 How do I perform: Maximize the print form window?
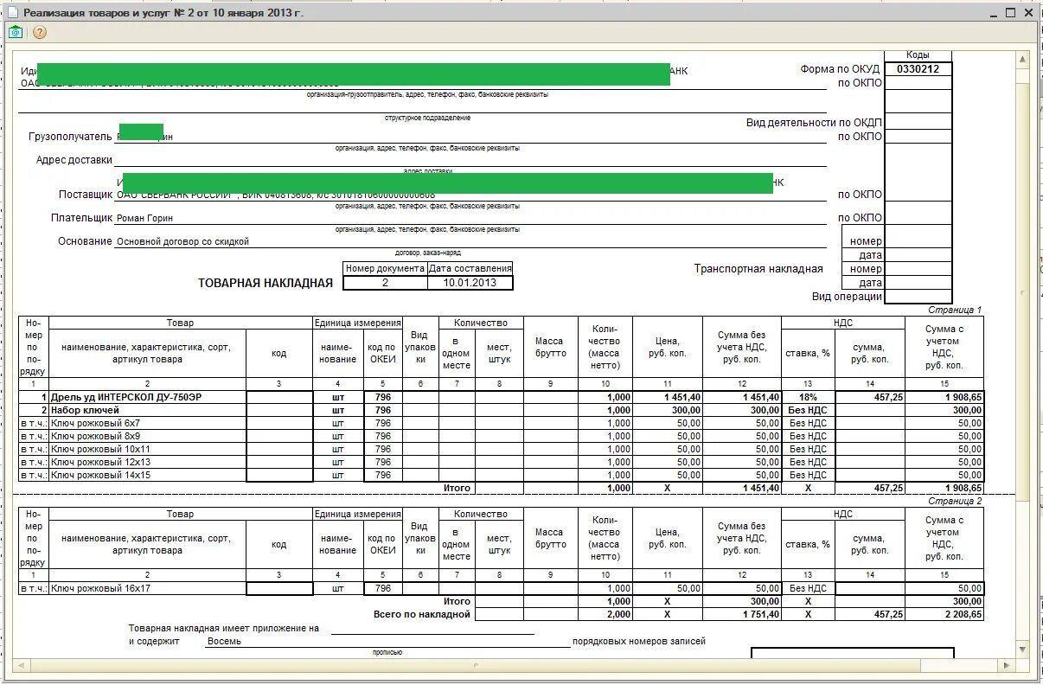pos(1010,13)
